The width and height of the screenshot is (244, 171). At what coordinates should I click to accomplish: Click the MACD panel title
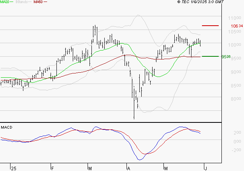pyautogui.click(x=7, y=127)
